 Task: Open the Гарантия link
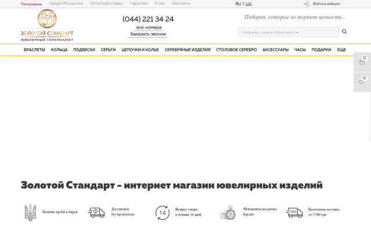click(x=139, y=3)
